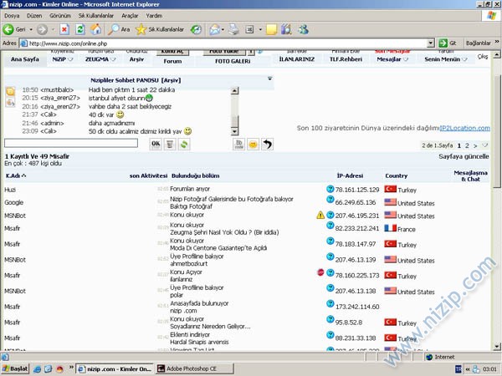Click the Başlat start button

(15, 368)
